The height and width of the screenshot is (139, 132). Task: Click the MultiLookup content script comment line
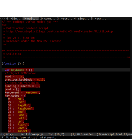[27, 28]
